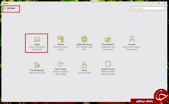Open the Devices keyboard and speaker icon

(61, 39)
